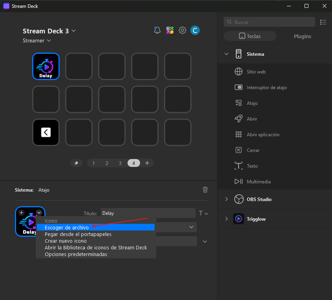Select the Multimedia action label
The width and height of the screenshot is (332, 300).
pos(259,181)
